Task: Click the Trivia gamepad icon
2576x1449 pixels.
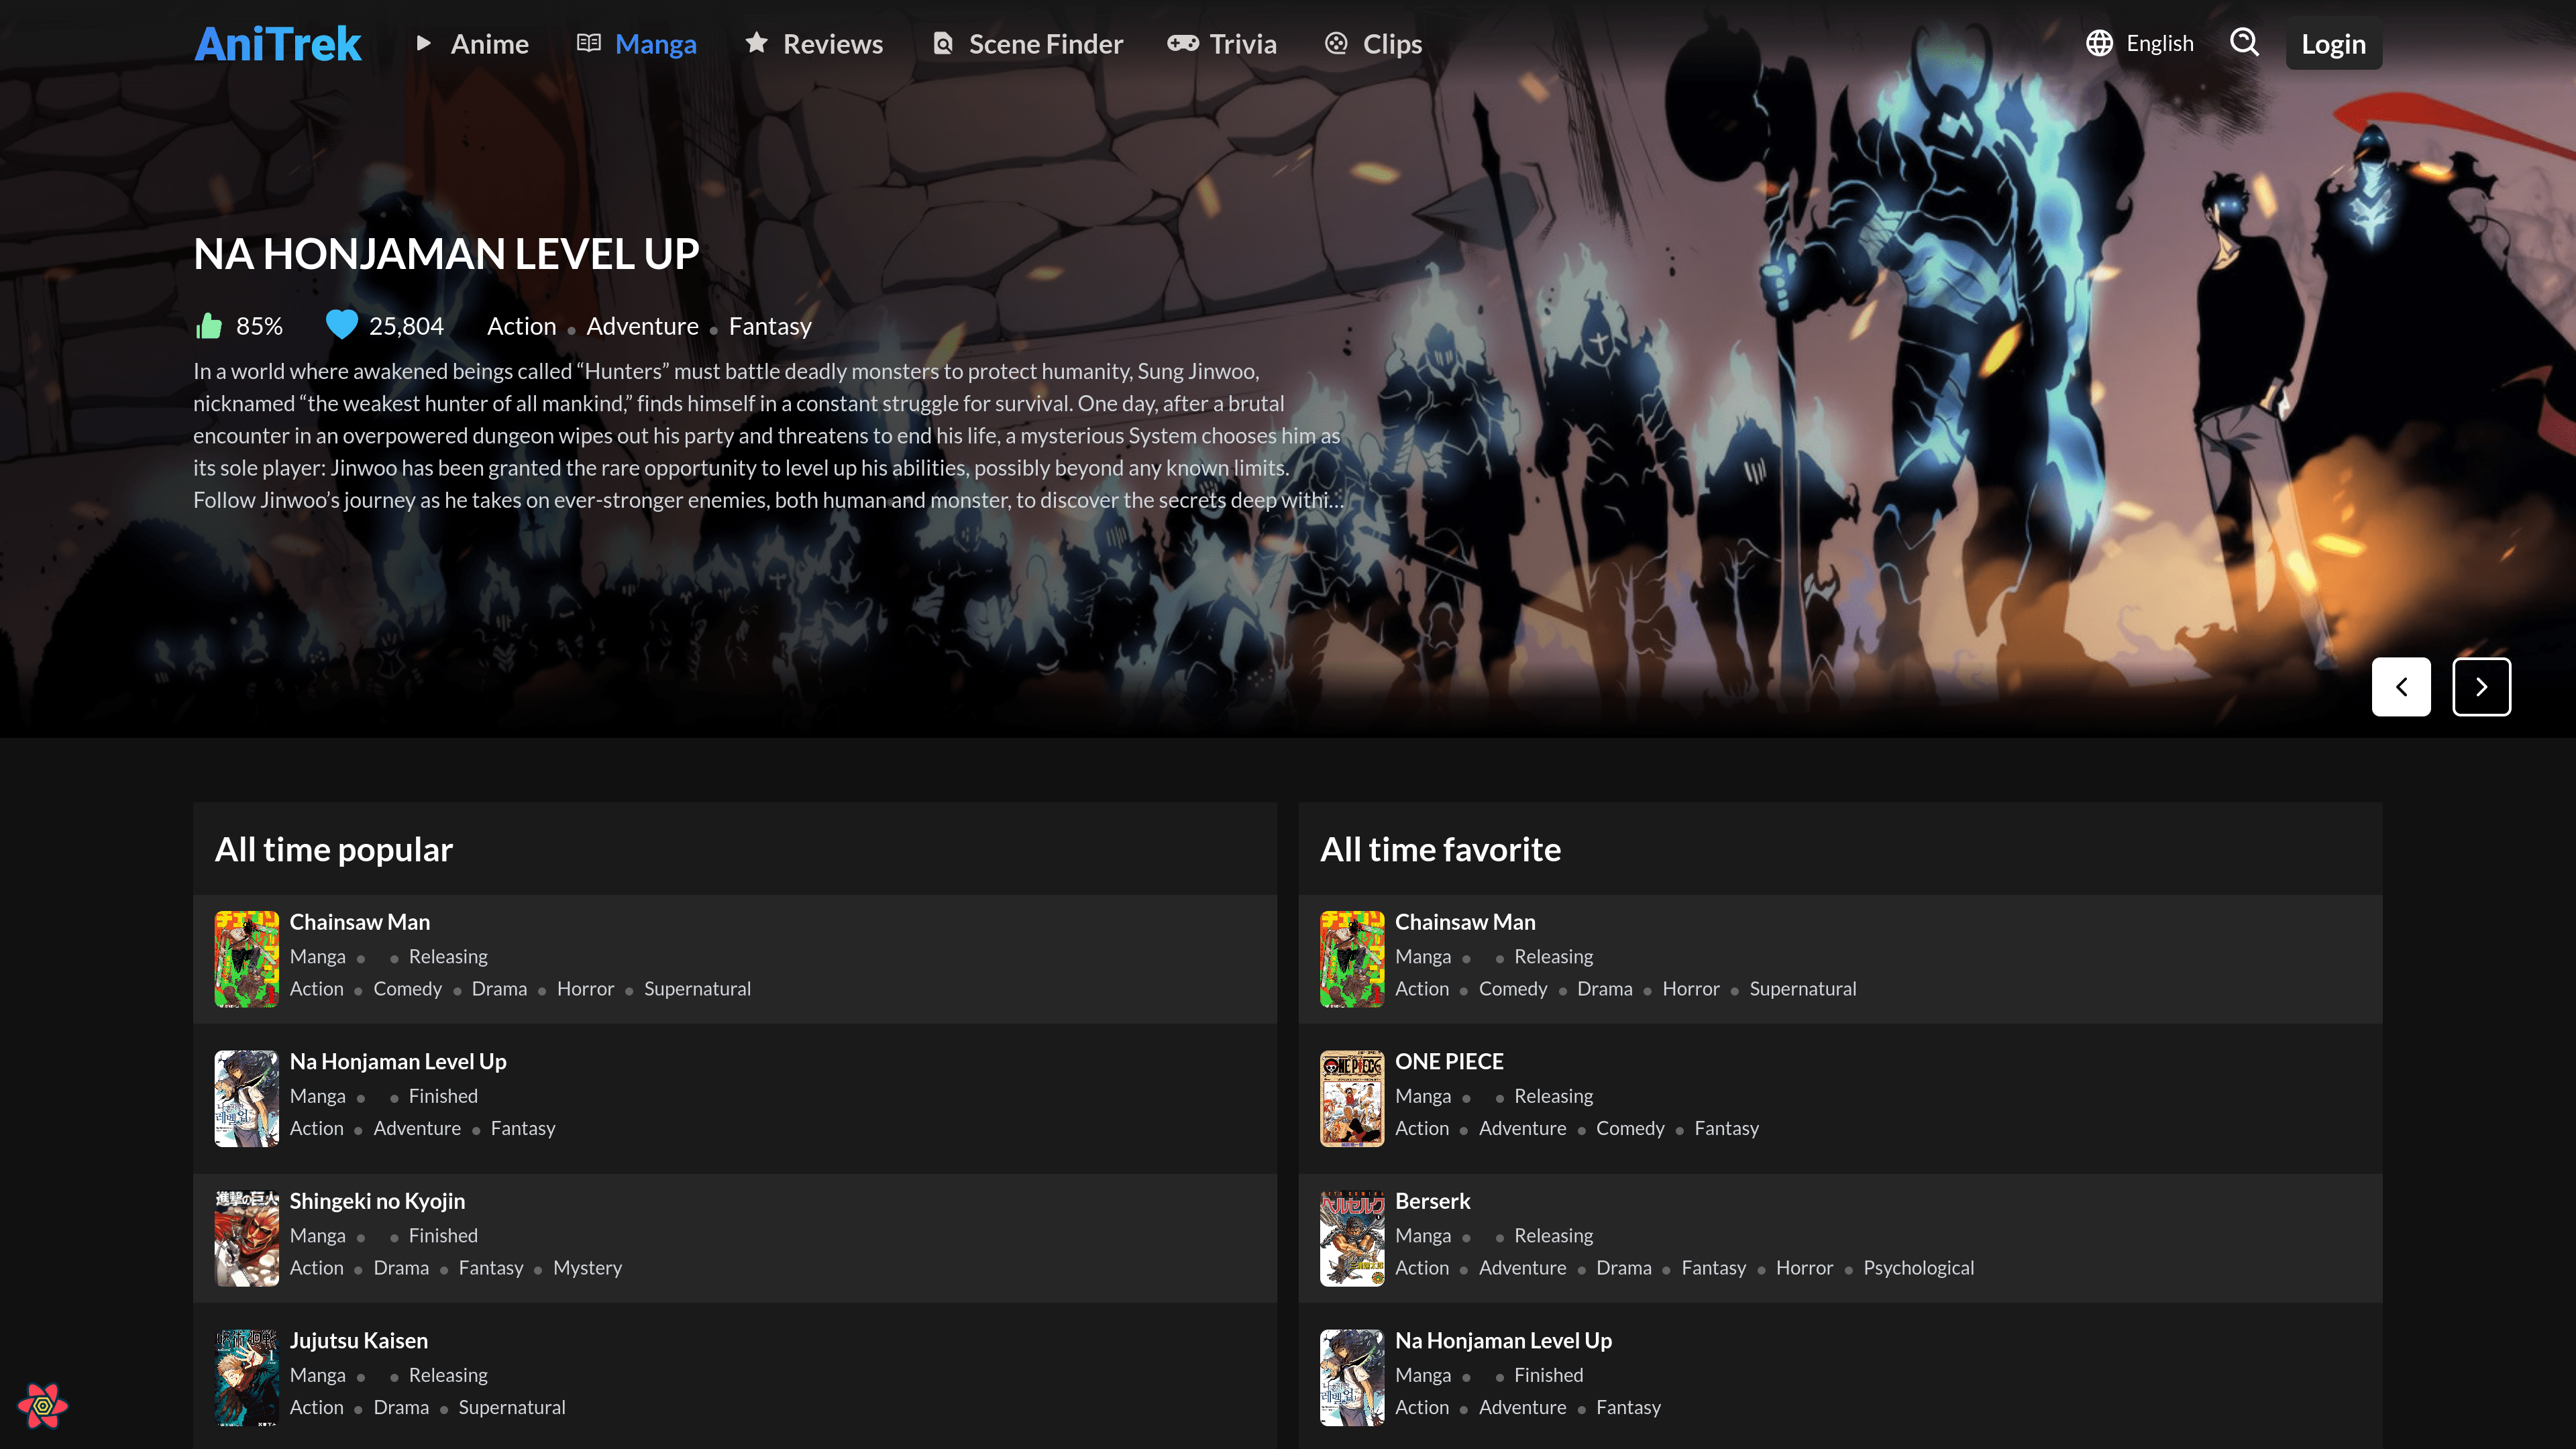Action: (1182, 43)
